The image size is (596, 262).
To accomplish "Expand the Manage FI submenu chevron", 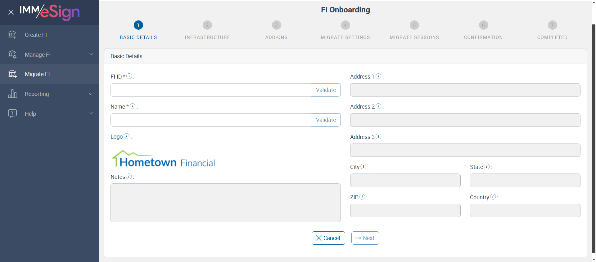I will (91, 54).
